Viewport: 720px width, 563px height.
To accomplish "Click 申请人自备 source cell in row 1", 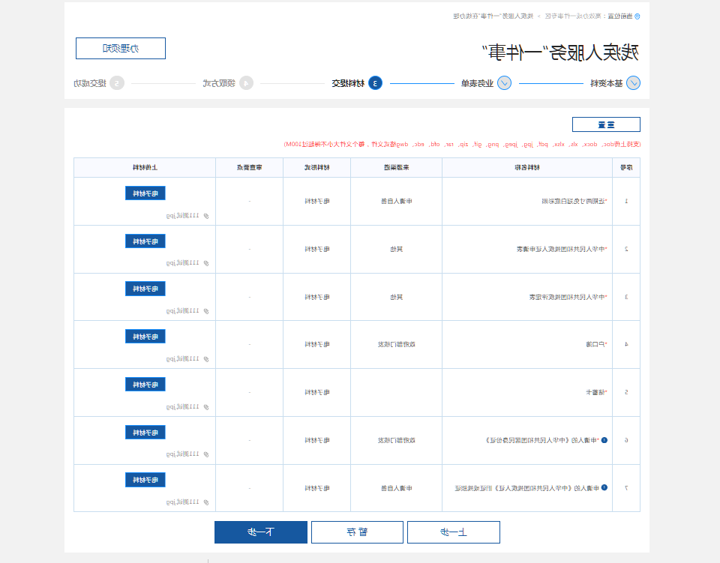I will tap(396, 201).
